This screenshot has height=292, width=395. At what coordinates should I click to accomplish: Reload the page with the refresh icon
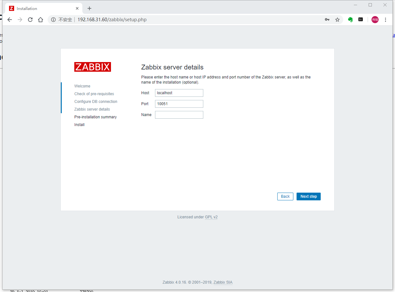pyautogui.click(x=30, y=20)
